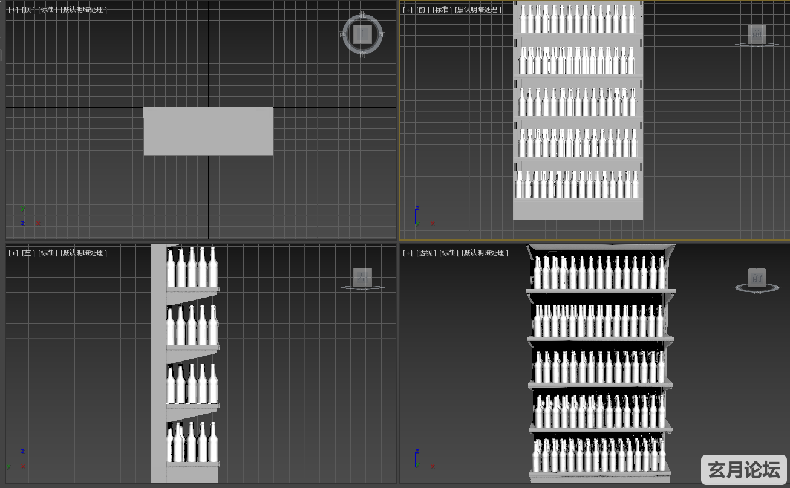The width and height of the screenshot is (790, 488).
Task: Click the 北 compass label on ViewCube
Action: point(362,16)
